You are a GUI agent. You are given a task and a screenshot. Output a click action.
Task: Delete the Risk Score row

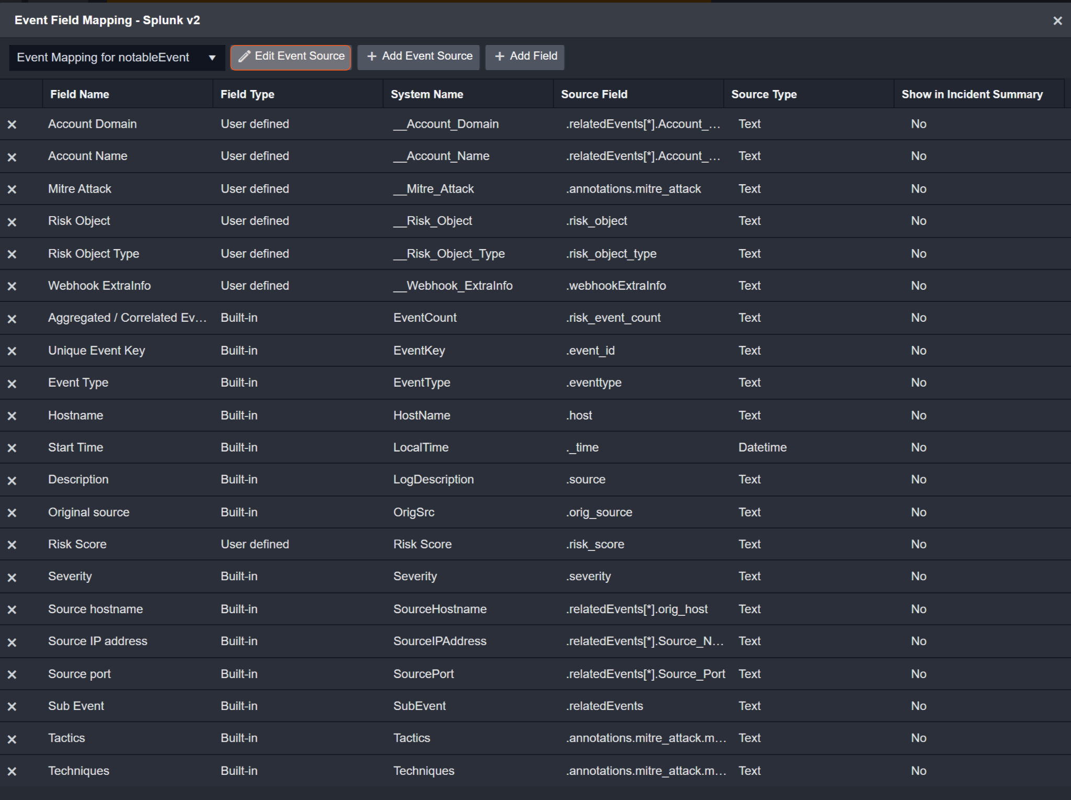tap(12, 545)
